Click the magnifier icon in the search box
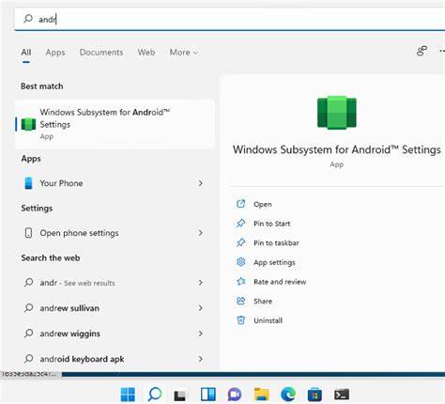 (28, 19)
